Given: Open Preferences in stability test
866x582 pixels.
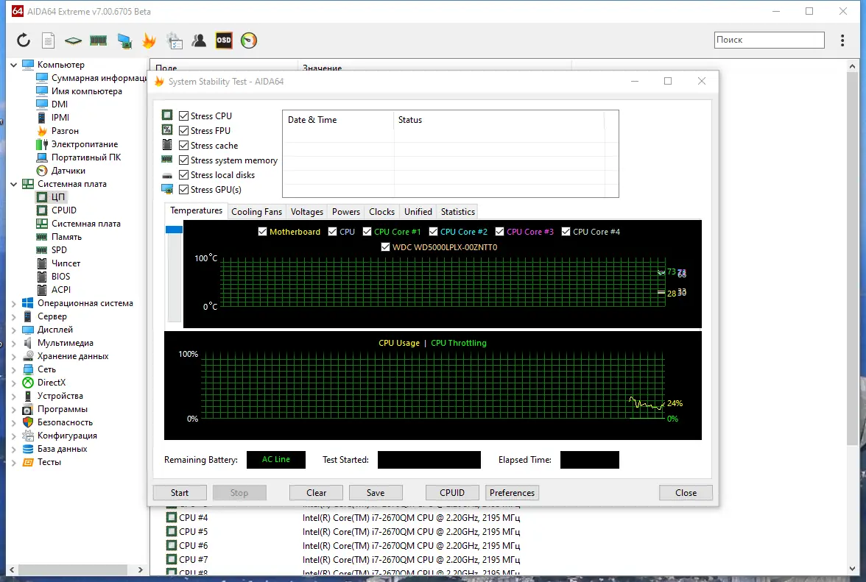Looking at the screenshot, I should coord(512,493).
